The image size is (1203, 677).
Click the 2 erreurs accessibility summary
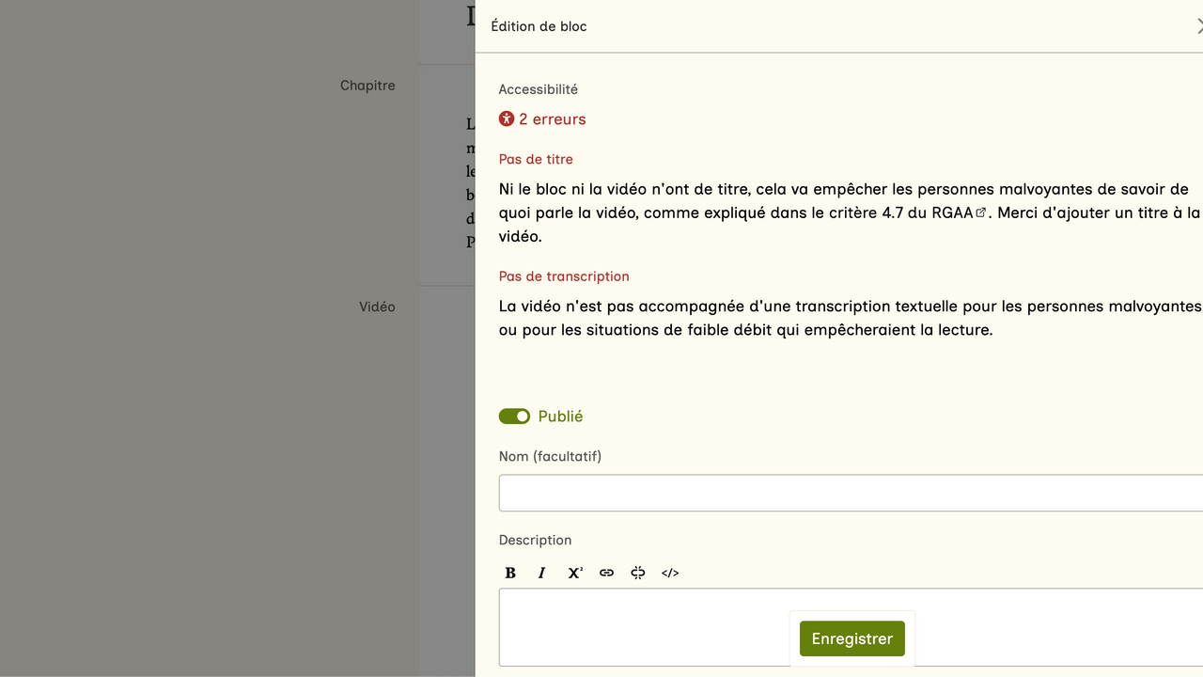coord(552,119)
